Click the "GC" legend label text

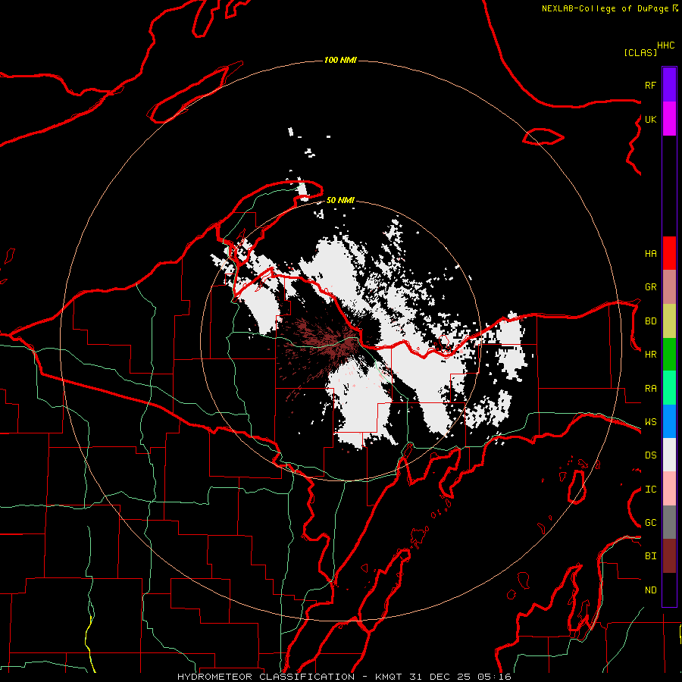pyautogui.click(x=650, y=523)
